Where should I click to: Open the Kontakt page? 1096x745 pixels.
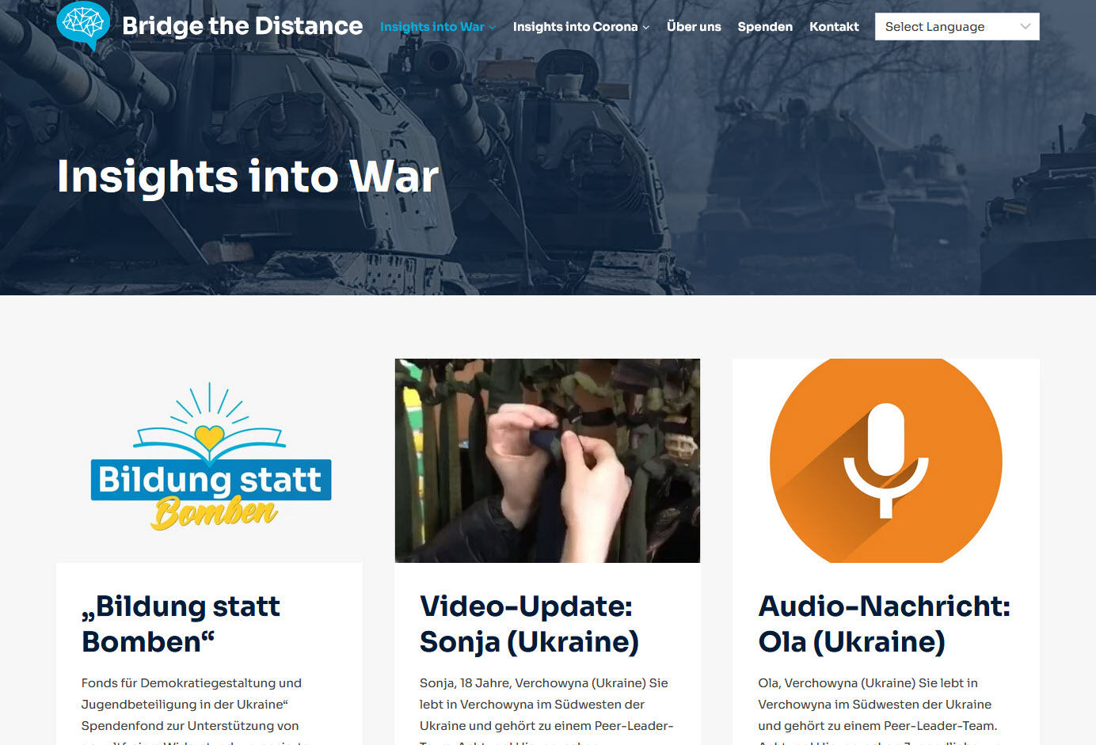(834, 27)
